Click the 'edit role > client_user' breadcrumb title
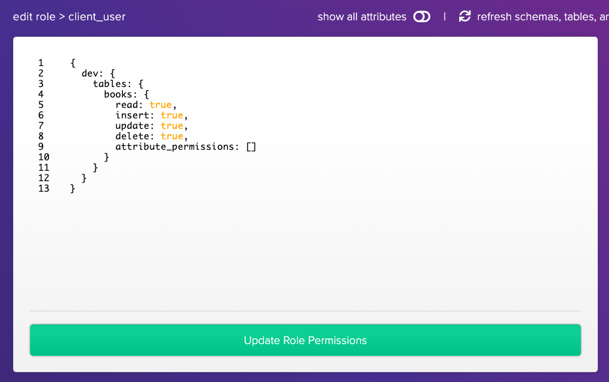 click(x=69, y=17)
